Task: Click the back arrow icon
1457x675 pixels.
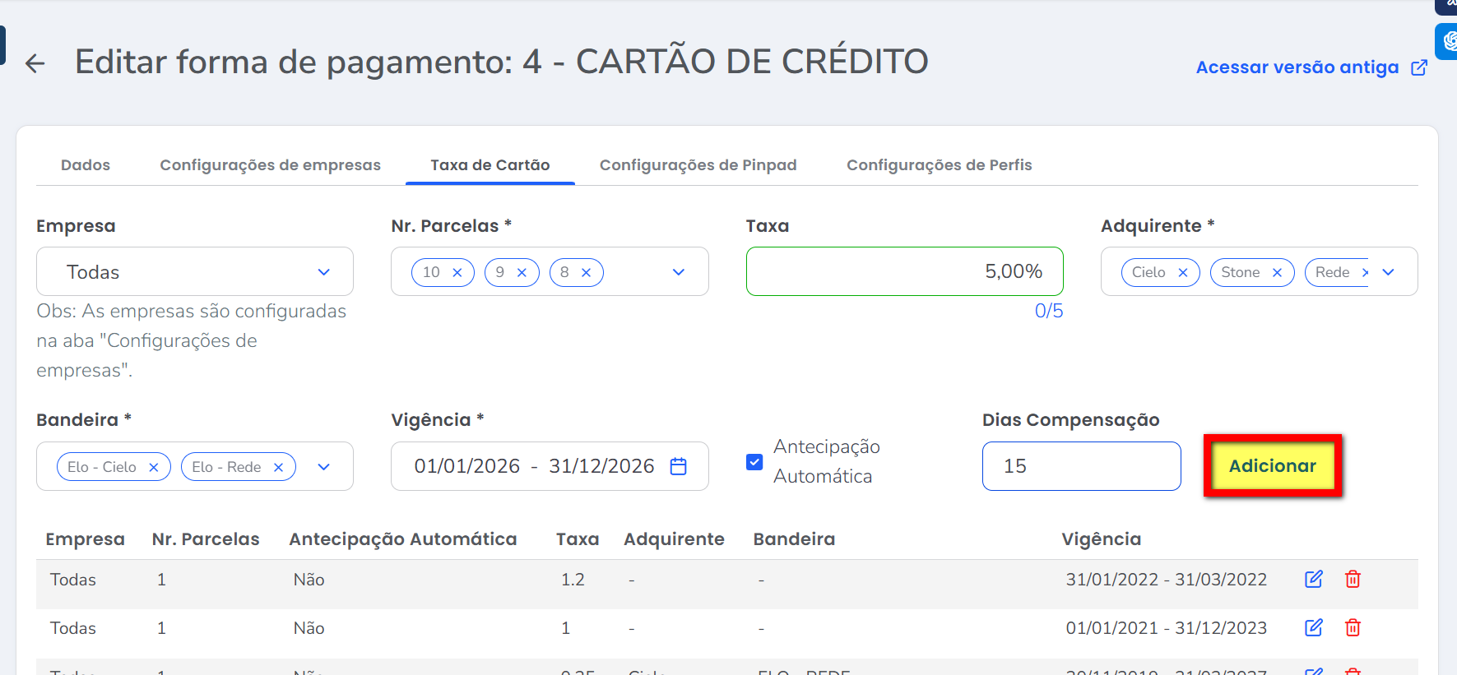Action: 35,63
